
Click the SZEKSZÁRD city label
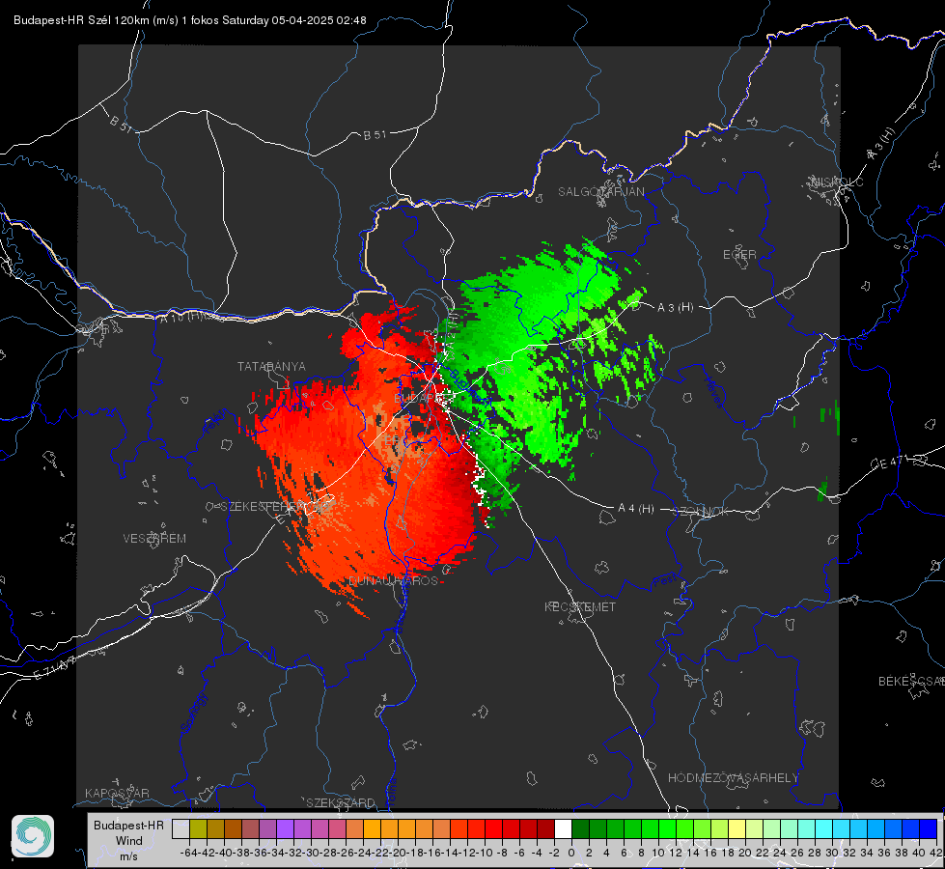point(341,802)
